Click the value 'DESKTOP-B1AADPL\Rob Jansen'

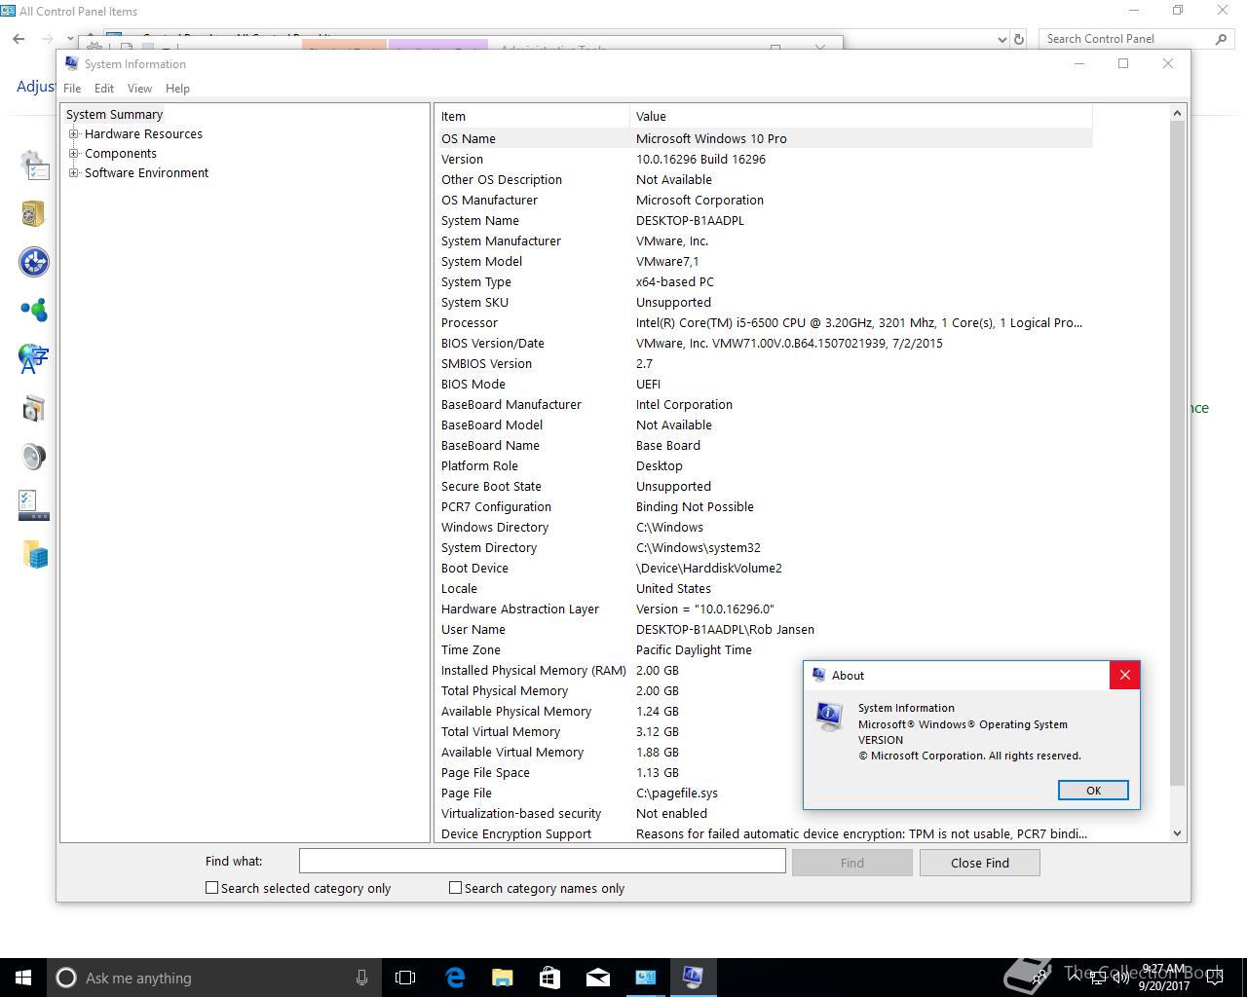tap(725, 629)
